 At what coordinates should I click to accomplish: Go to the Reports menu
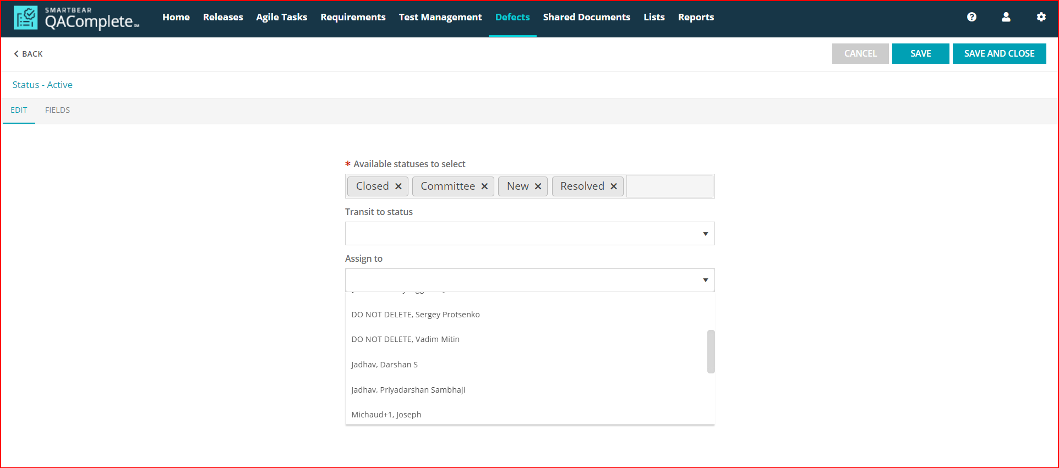tap(696, 17)
